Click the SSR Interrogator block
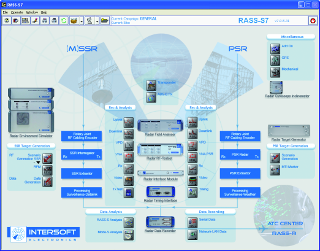320x251 pixels. click(x=82, y=155)
